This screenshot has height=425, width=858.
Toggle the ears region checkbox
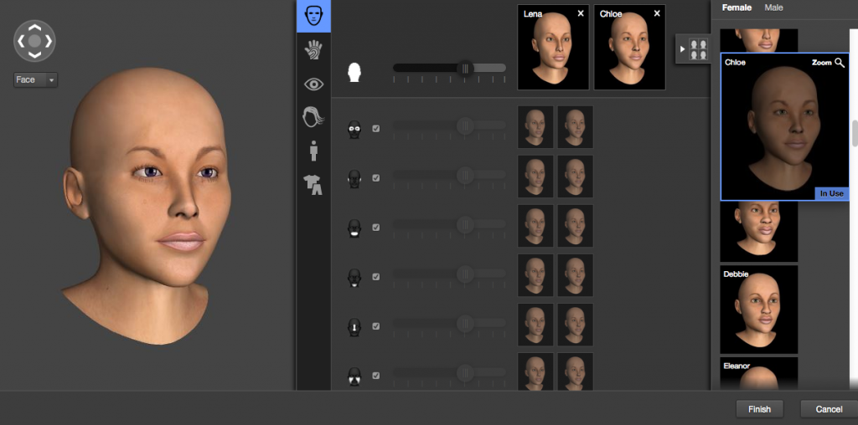point(376,178)
